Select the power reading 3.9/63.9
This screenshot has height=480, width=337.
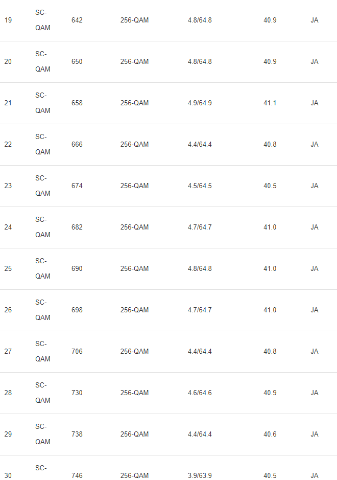(200, 476)
